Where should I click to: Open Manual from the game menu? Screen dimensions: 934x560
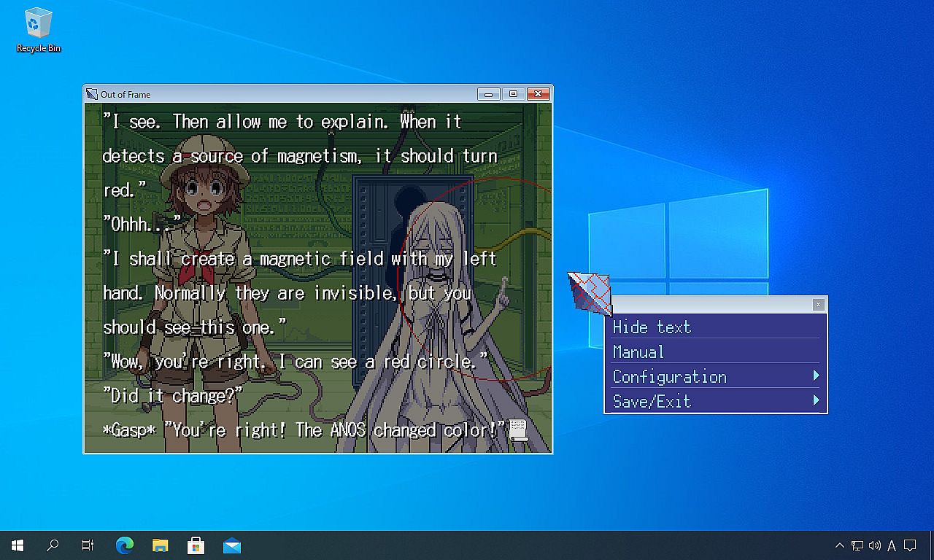(x=716, y=351)
